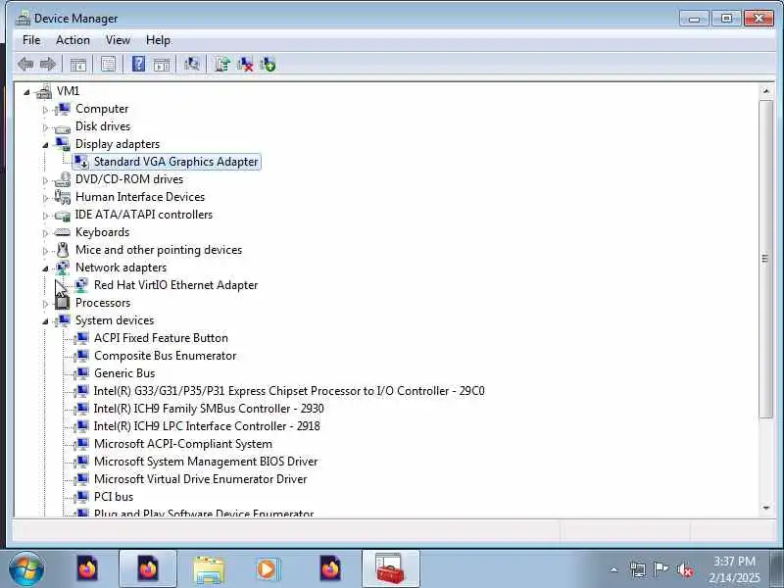Open the Help menu
Image resolution: width=784 pixels, height=588 pixels.
158,40
